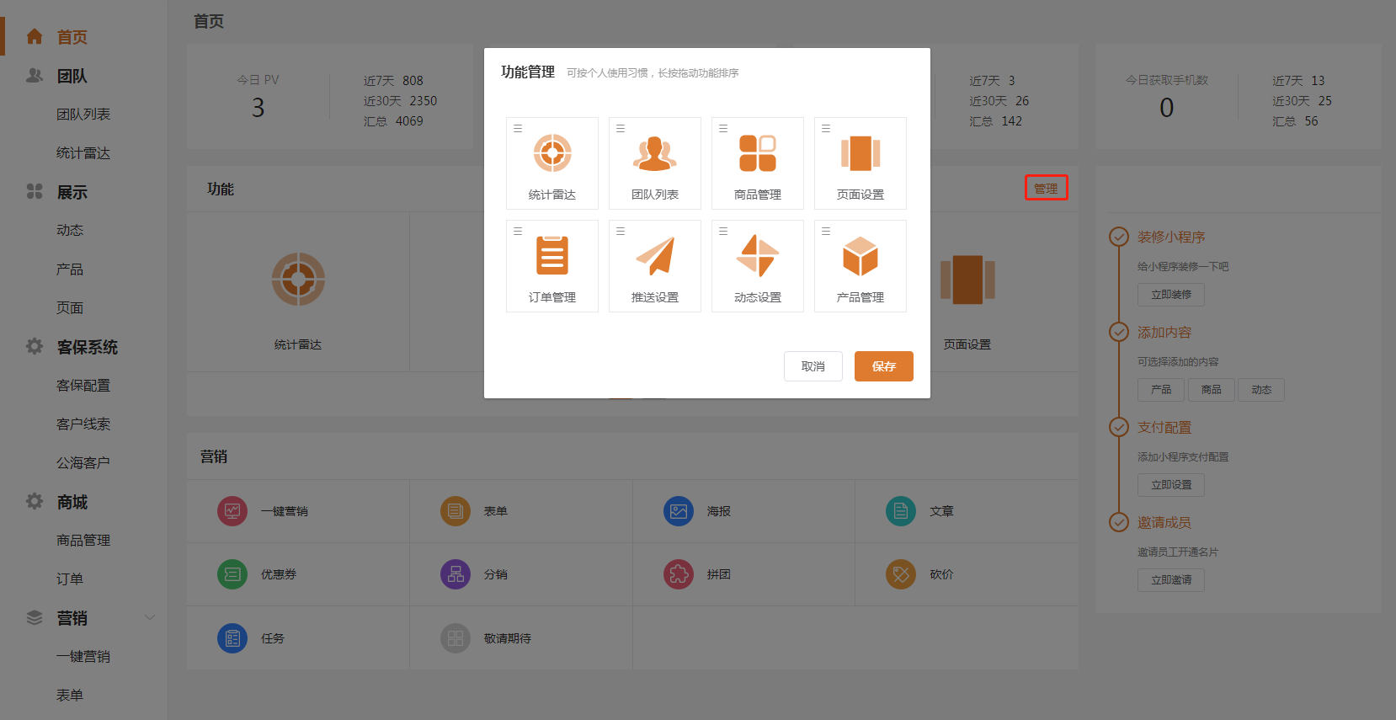
Task: Go to 客保配置 in the sidebar
Action: point(83,386)
